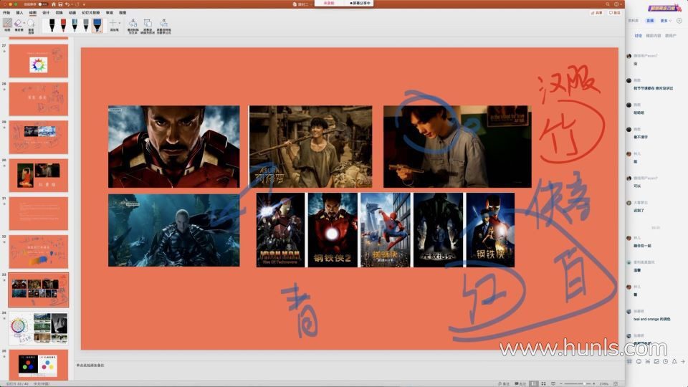Click the 批注 (Comments) button in ribbon
The height and width of the screenshot is (387, 688).
tap(614, 13)
